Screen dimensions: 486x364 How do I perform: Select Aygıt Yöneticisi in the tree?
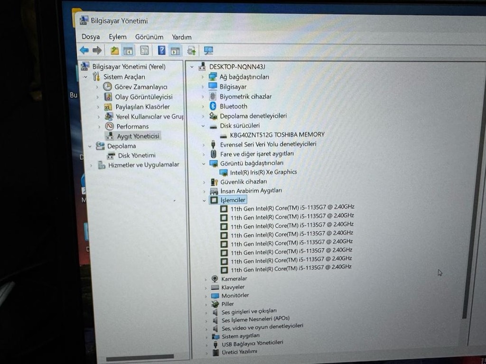(138, 136)
